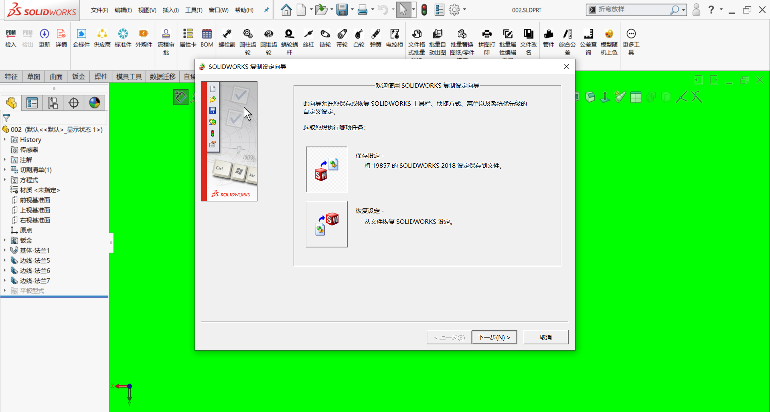Click the user login icon
770x412 pixels.
(x=696, y=10)
